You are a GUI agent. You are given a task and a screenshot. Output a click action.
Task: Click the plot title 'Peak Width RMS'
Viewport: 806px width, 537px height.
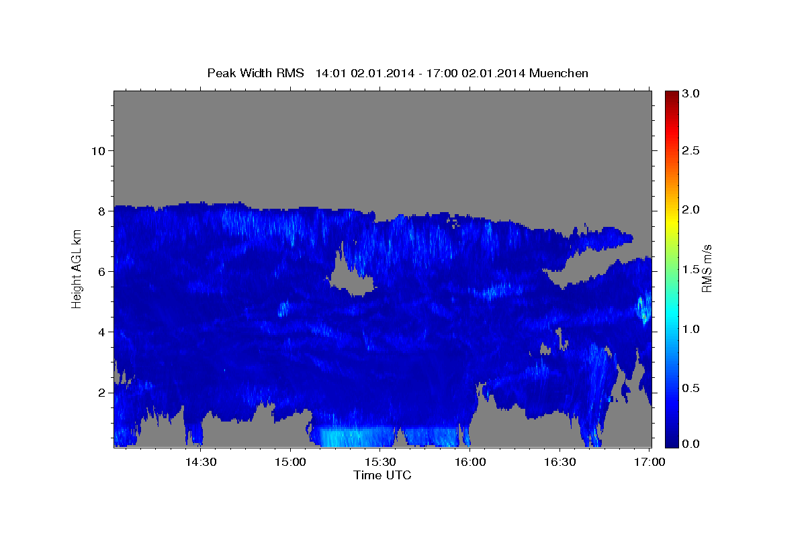[255, 73]
